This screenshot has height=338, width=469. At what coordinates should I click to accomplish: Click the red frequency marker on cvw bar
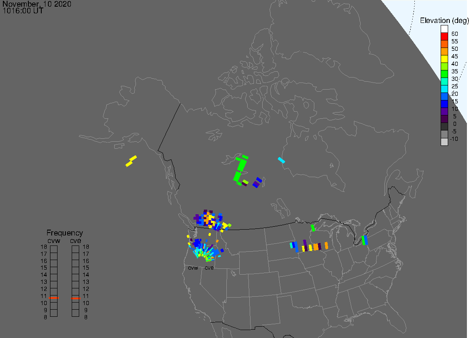54,298
